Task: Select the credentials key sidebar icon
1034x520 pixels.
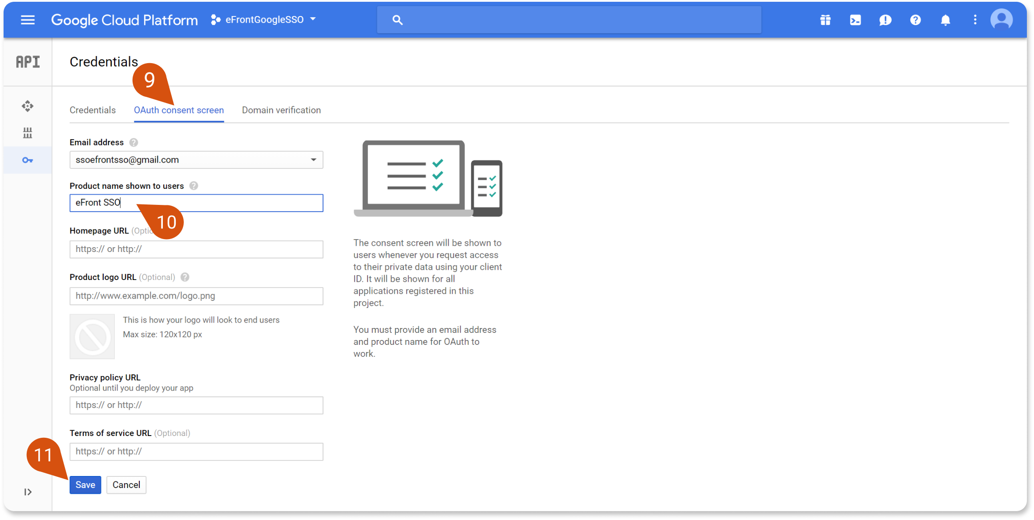Action: coord(28,160)
